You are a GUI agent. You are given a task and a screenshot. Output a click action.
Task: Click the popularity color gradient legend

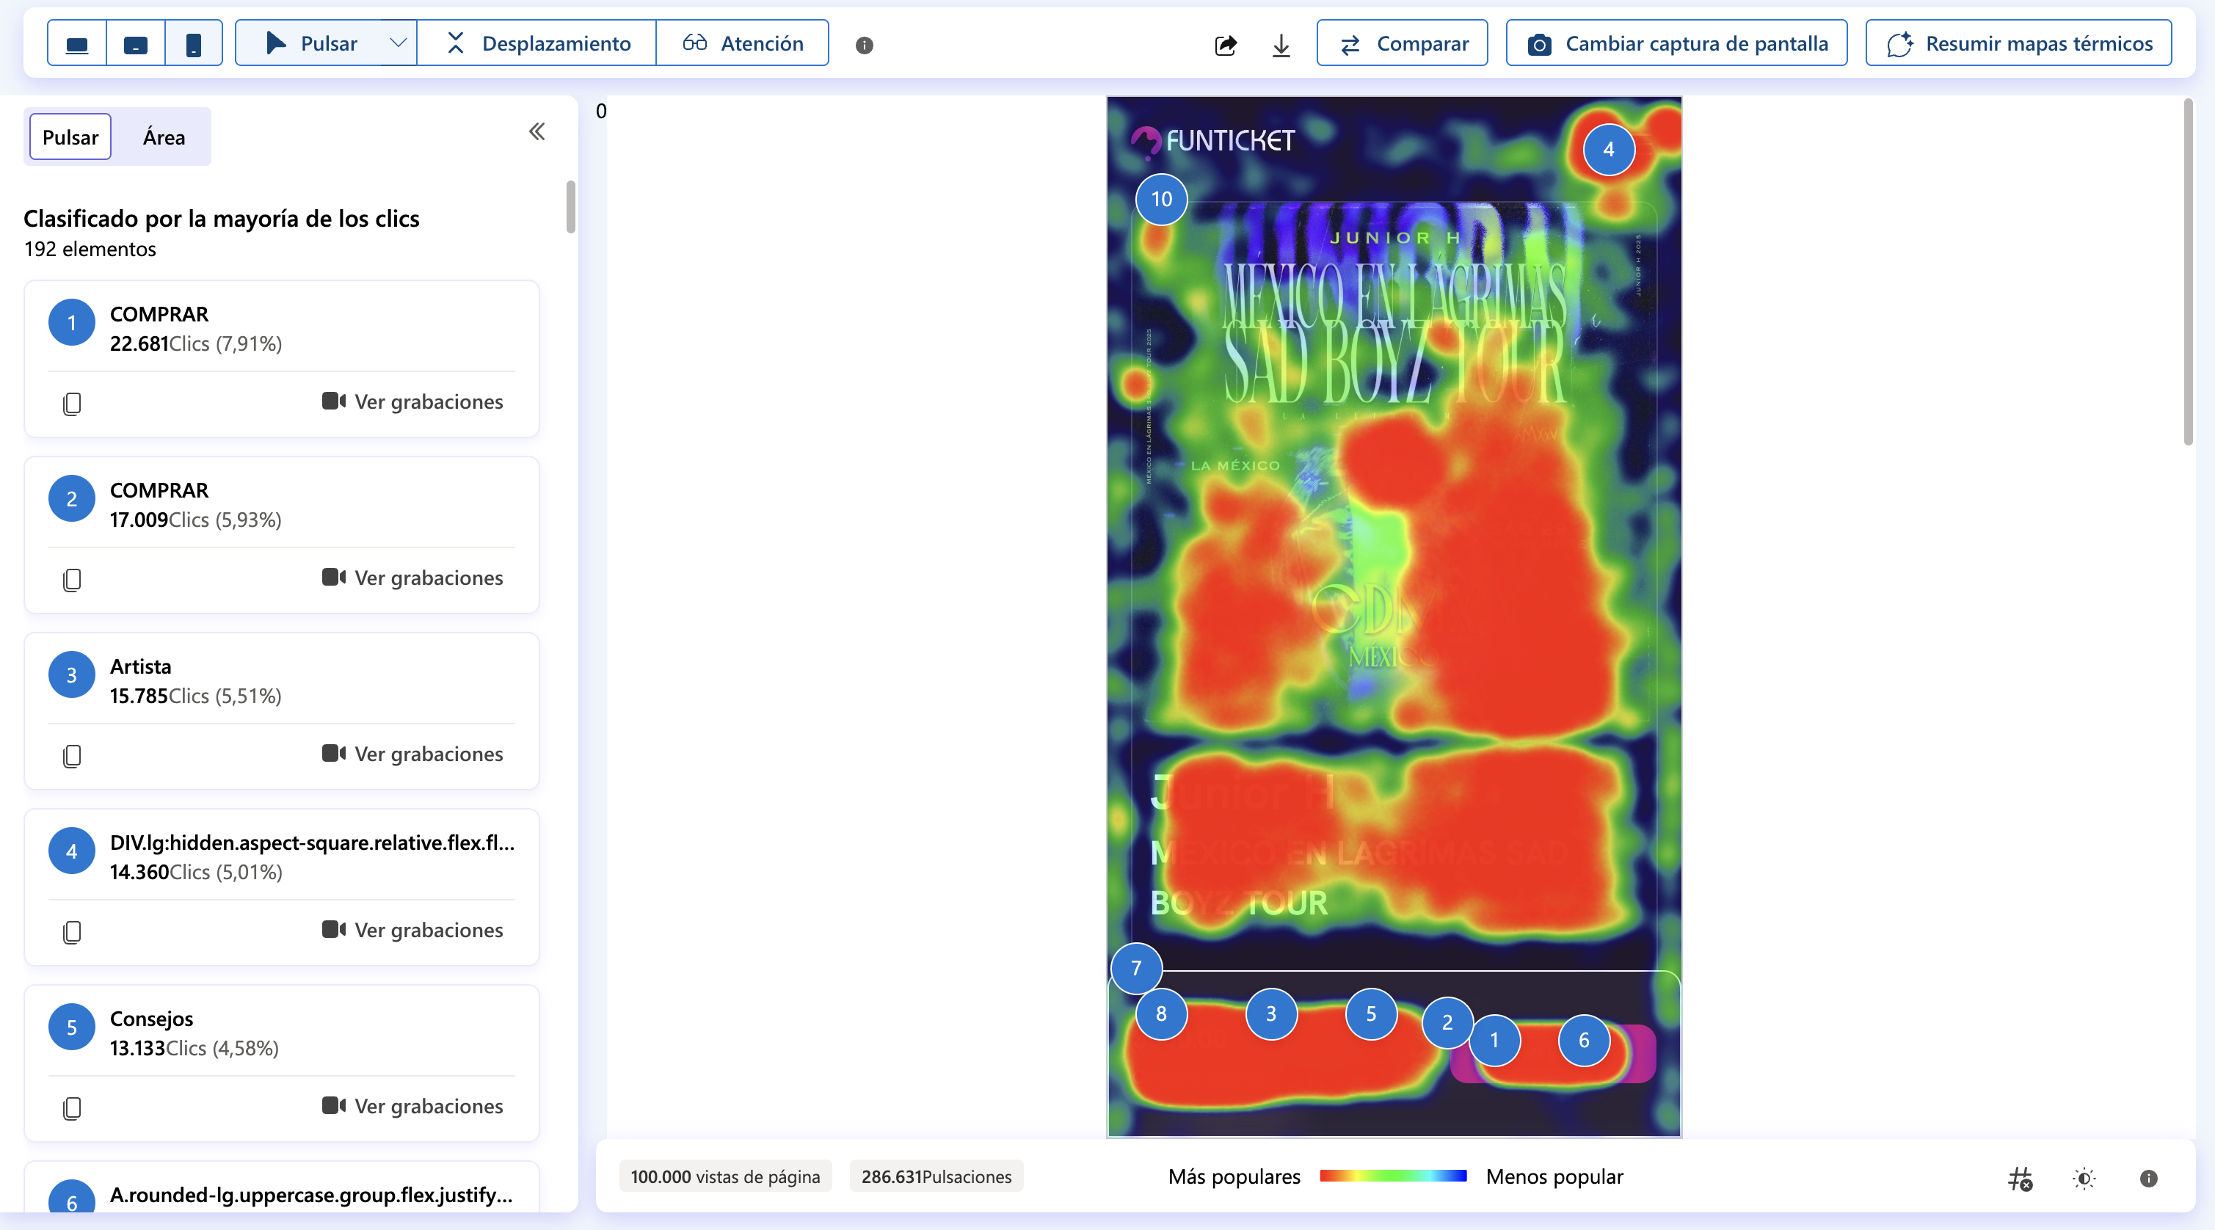[x=1393, y=1176]
